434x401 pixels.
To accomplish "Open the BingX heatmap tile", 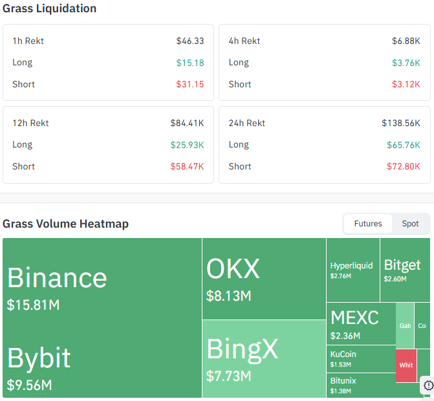I will pos(264,359).
